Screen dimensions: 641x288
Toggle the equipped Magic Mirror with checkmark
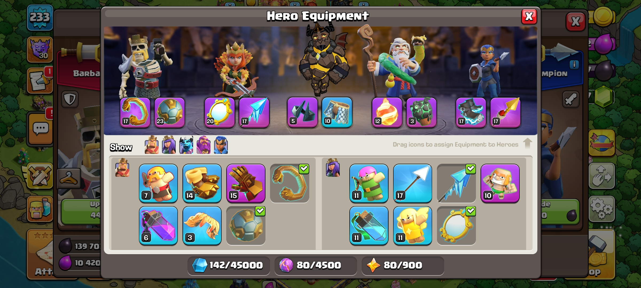click(x=456, y=226)
